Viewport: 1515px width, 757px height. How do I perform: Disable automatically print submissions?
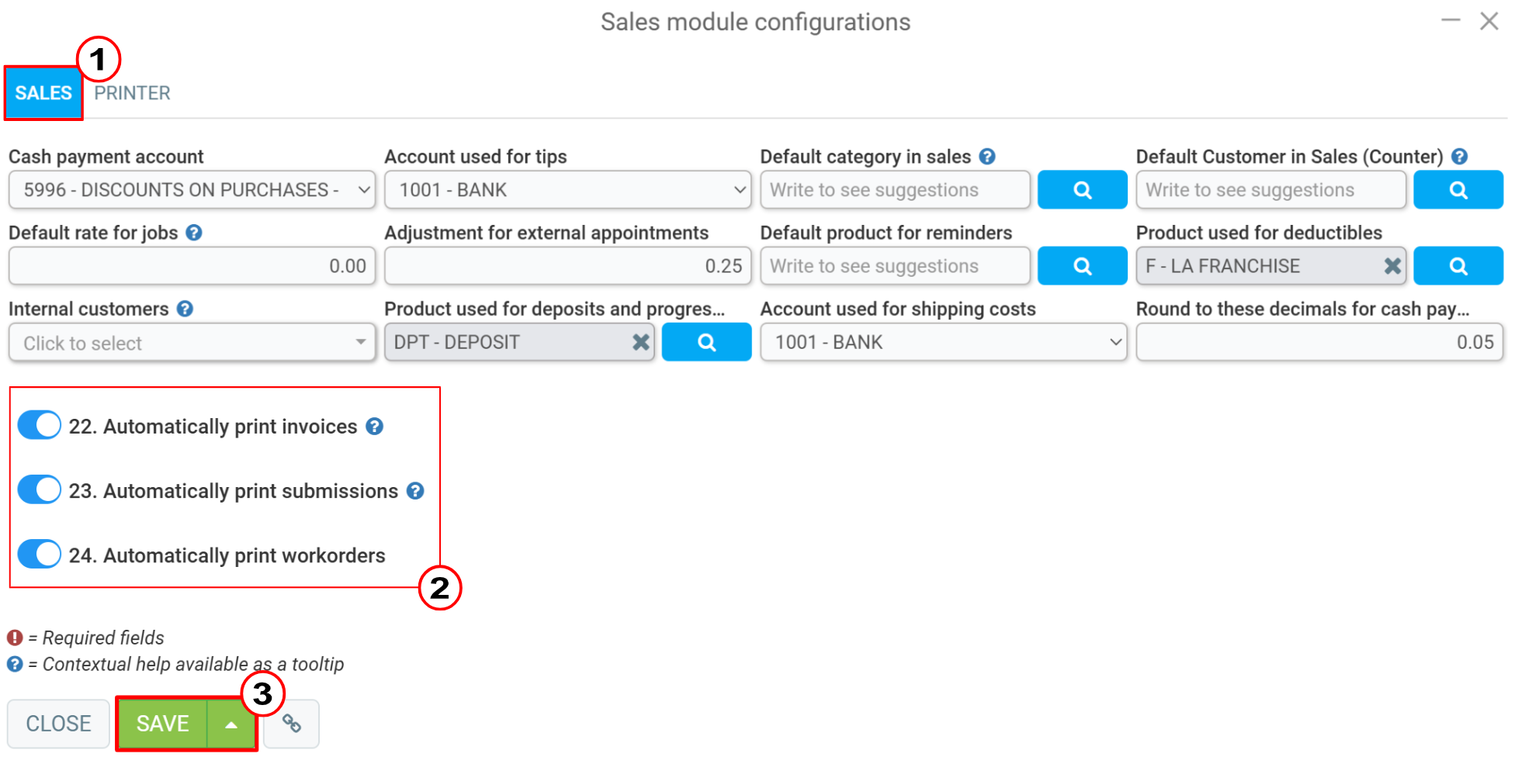[40, 489]
